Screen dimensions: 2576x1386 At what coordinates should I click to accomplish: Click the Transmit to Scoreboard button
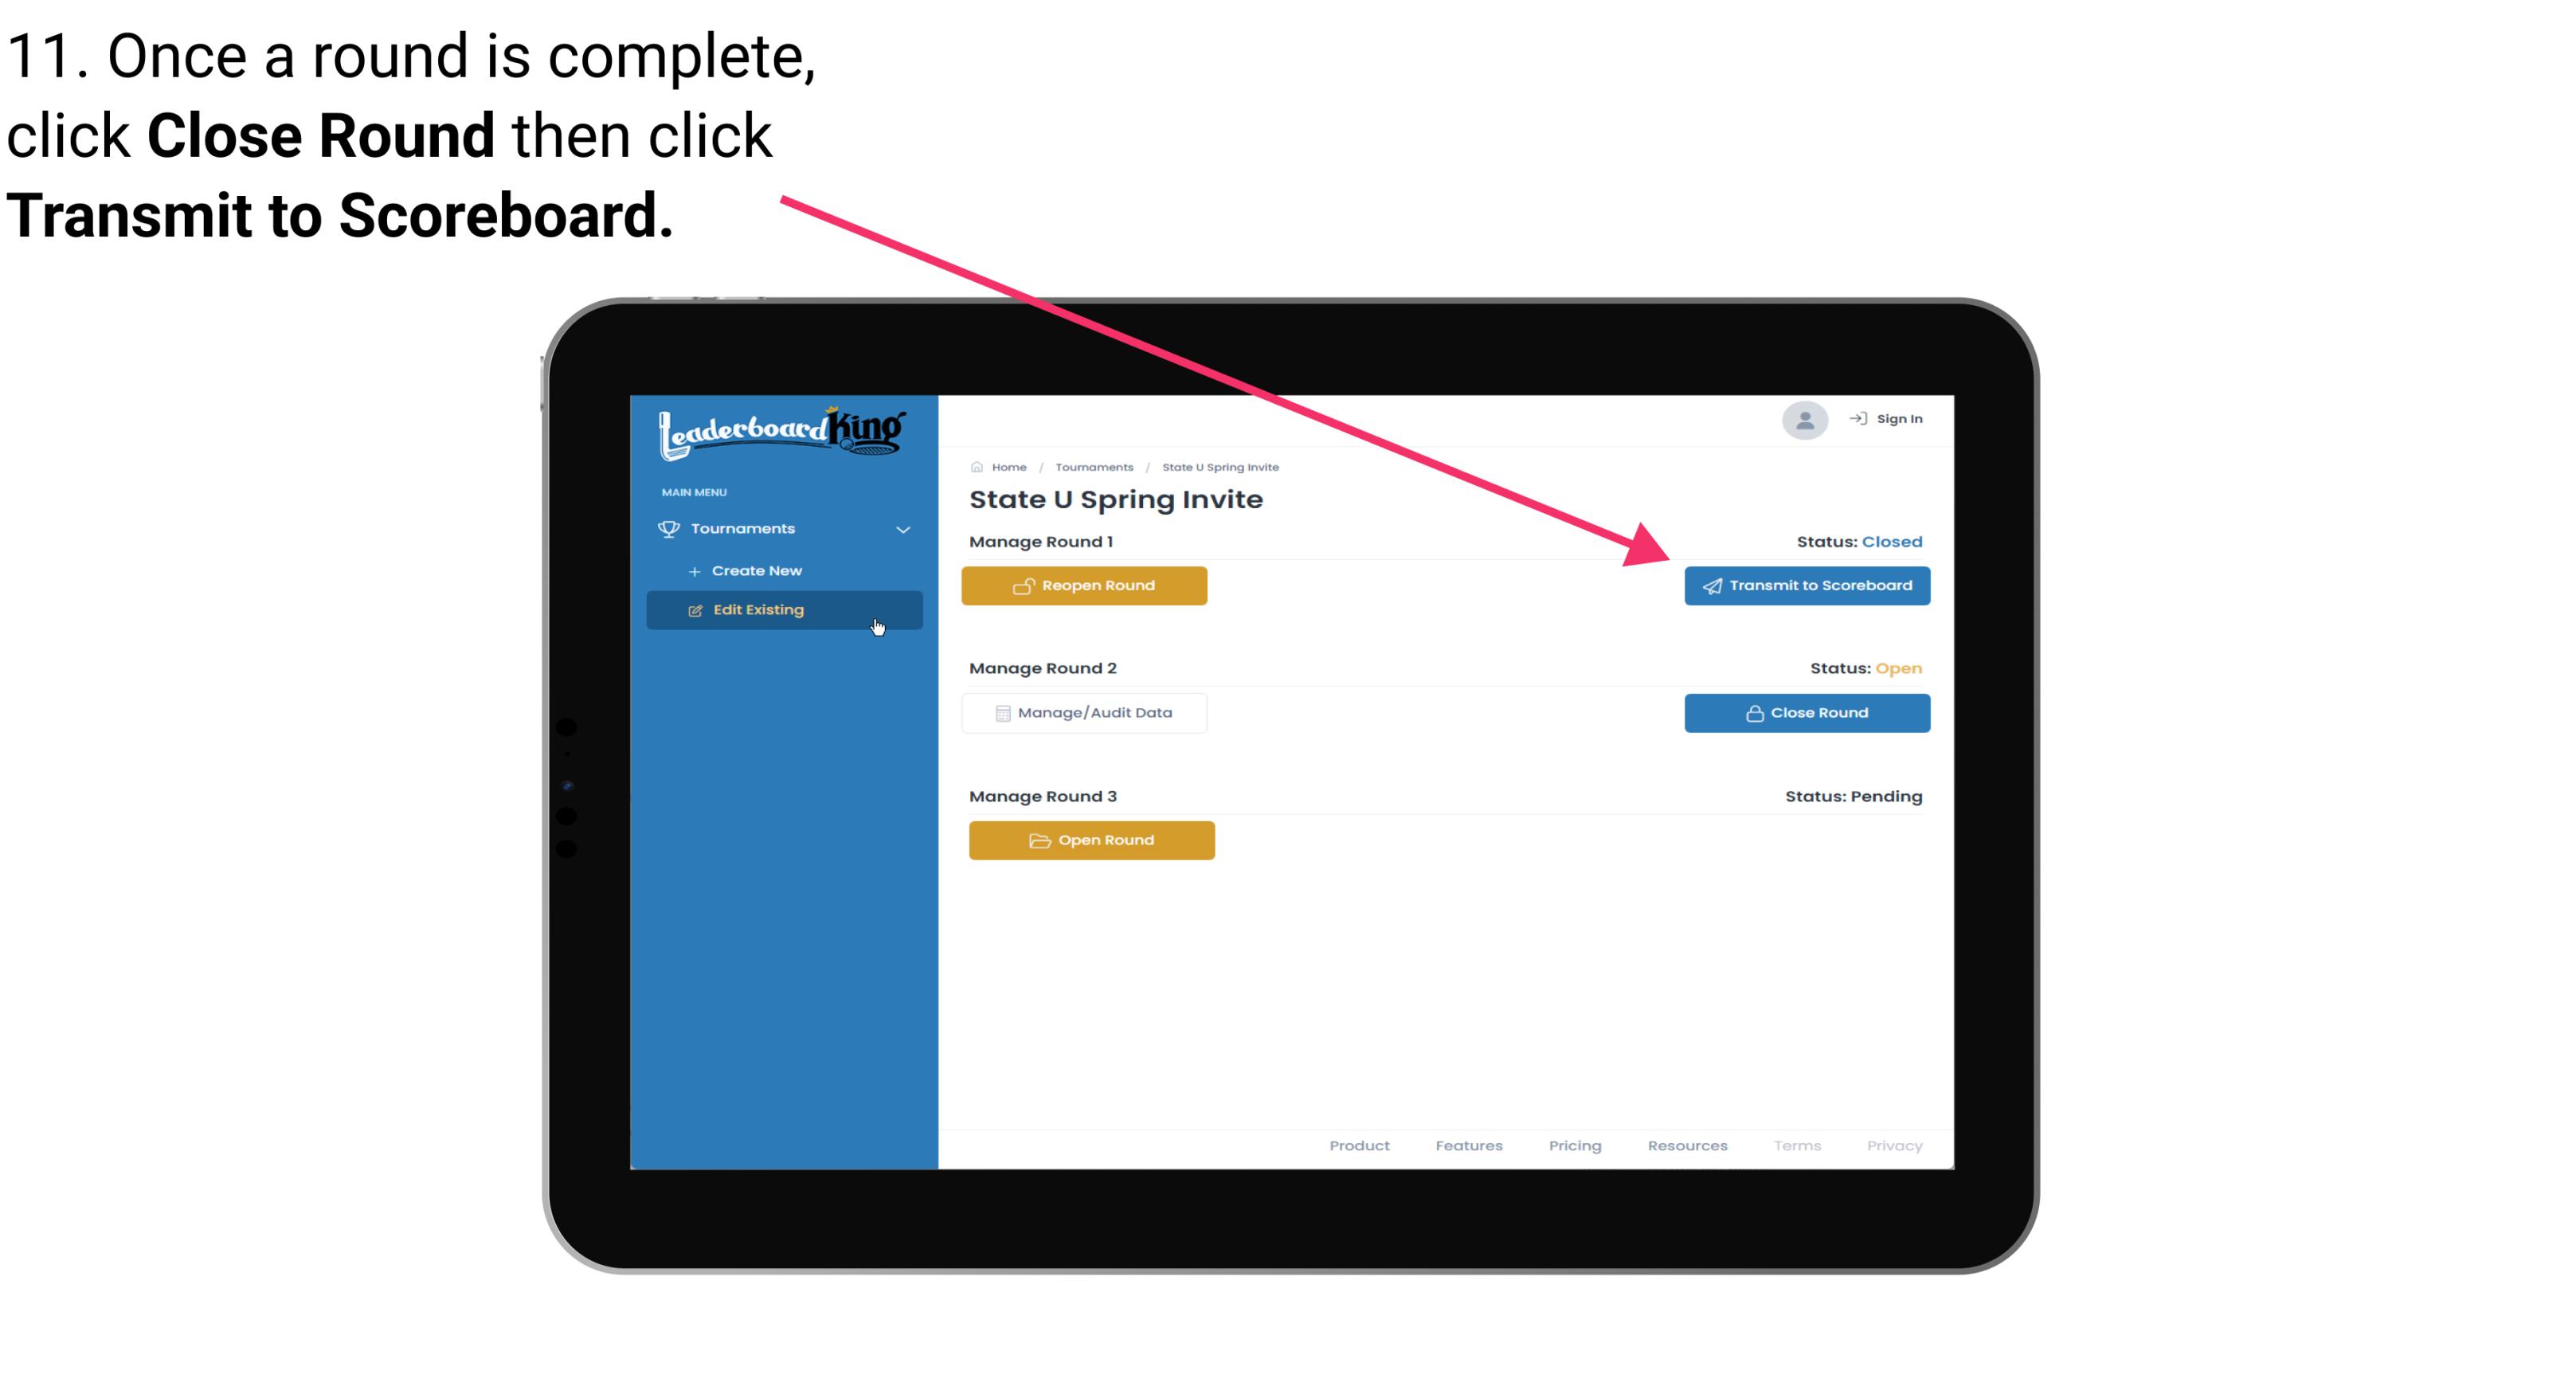(x=1805, y=585)
